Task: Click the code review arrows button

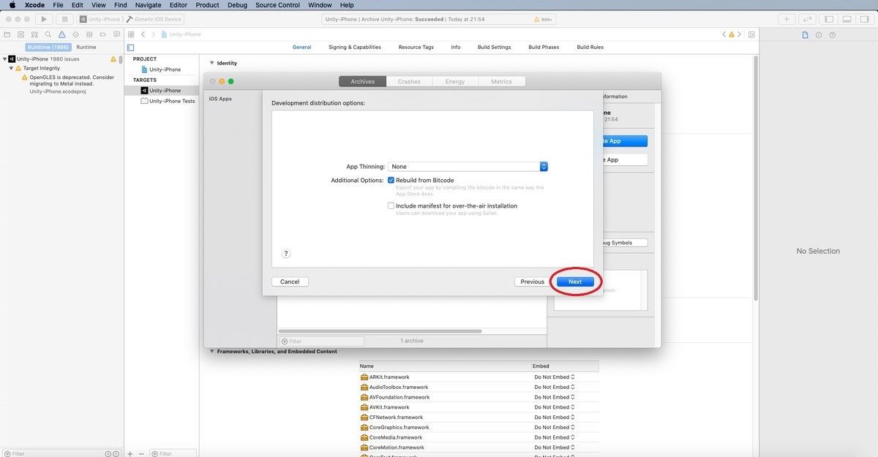Action: point(808,19)
